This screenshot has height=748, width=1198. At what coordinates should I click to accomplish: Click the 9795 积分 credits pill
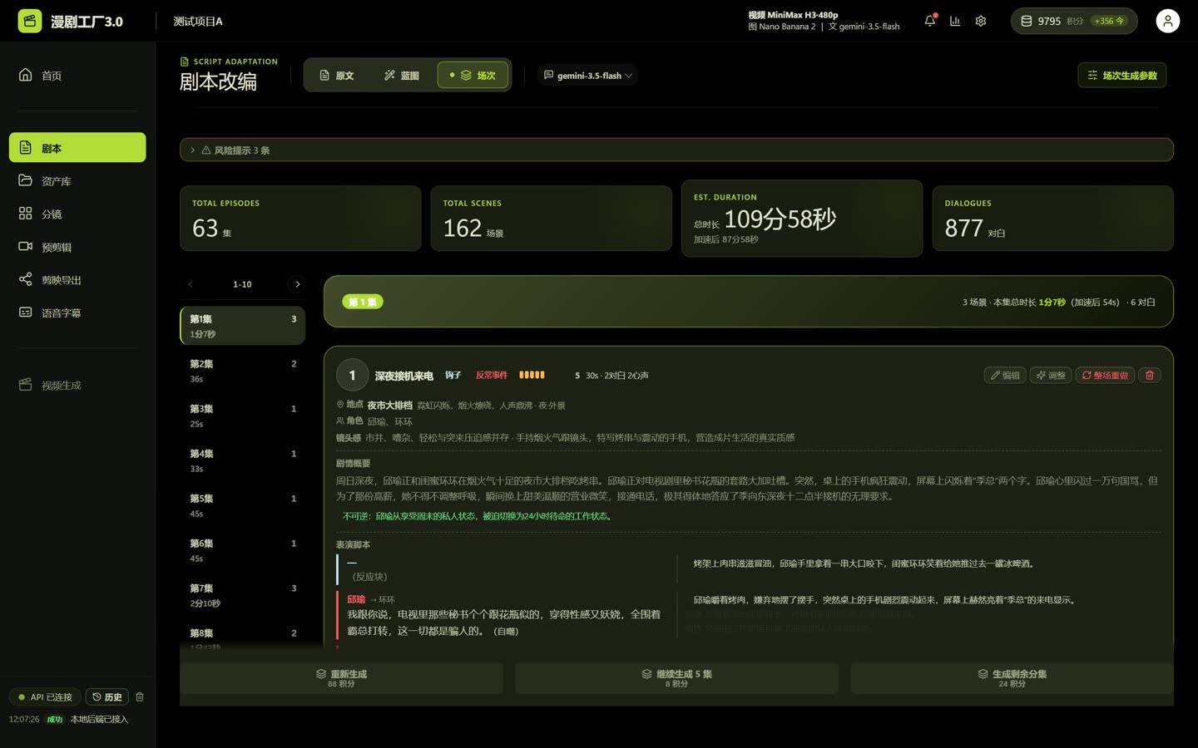1074,21
